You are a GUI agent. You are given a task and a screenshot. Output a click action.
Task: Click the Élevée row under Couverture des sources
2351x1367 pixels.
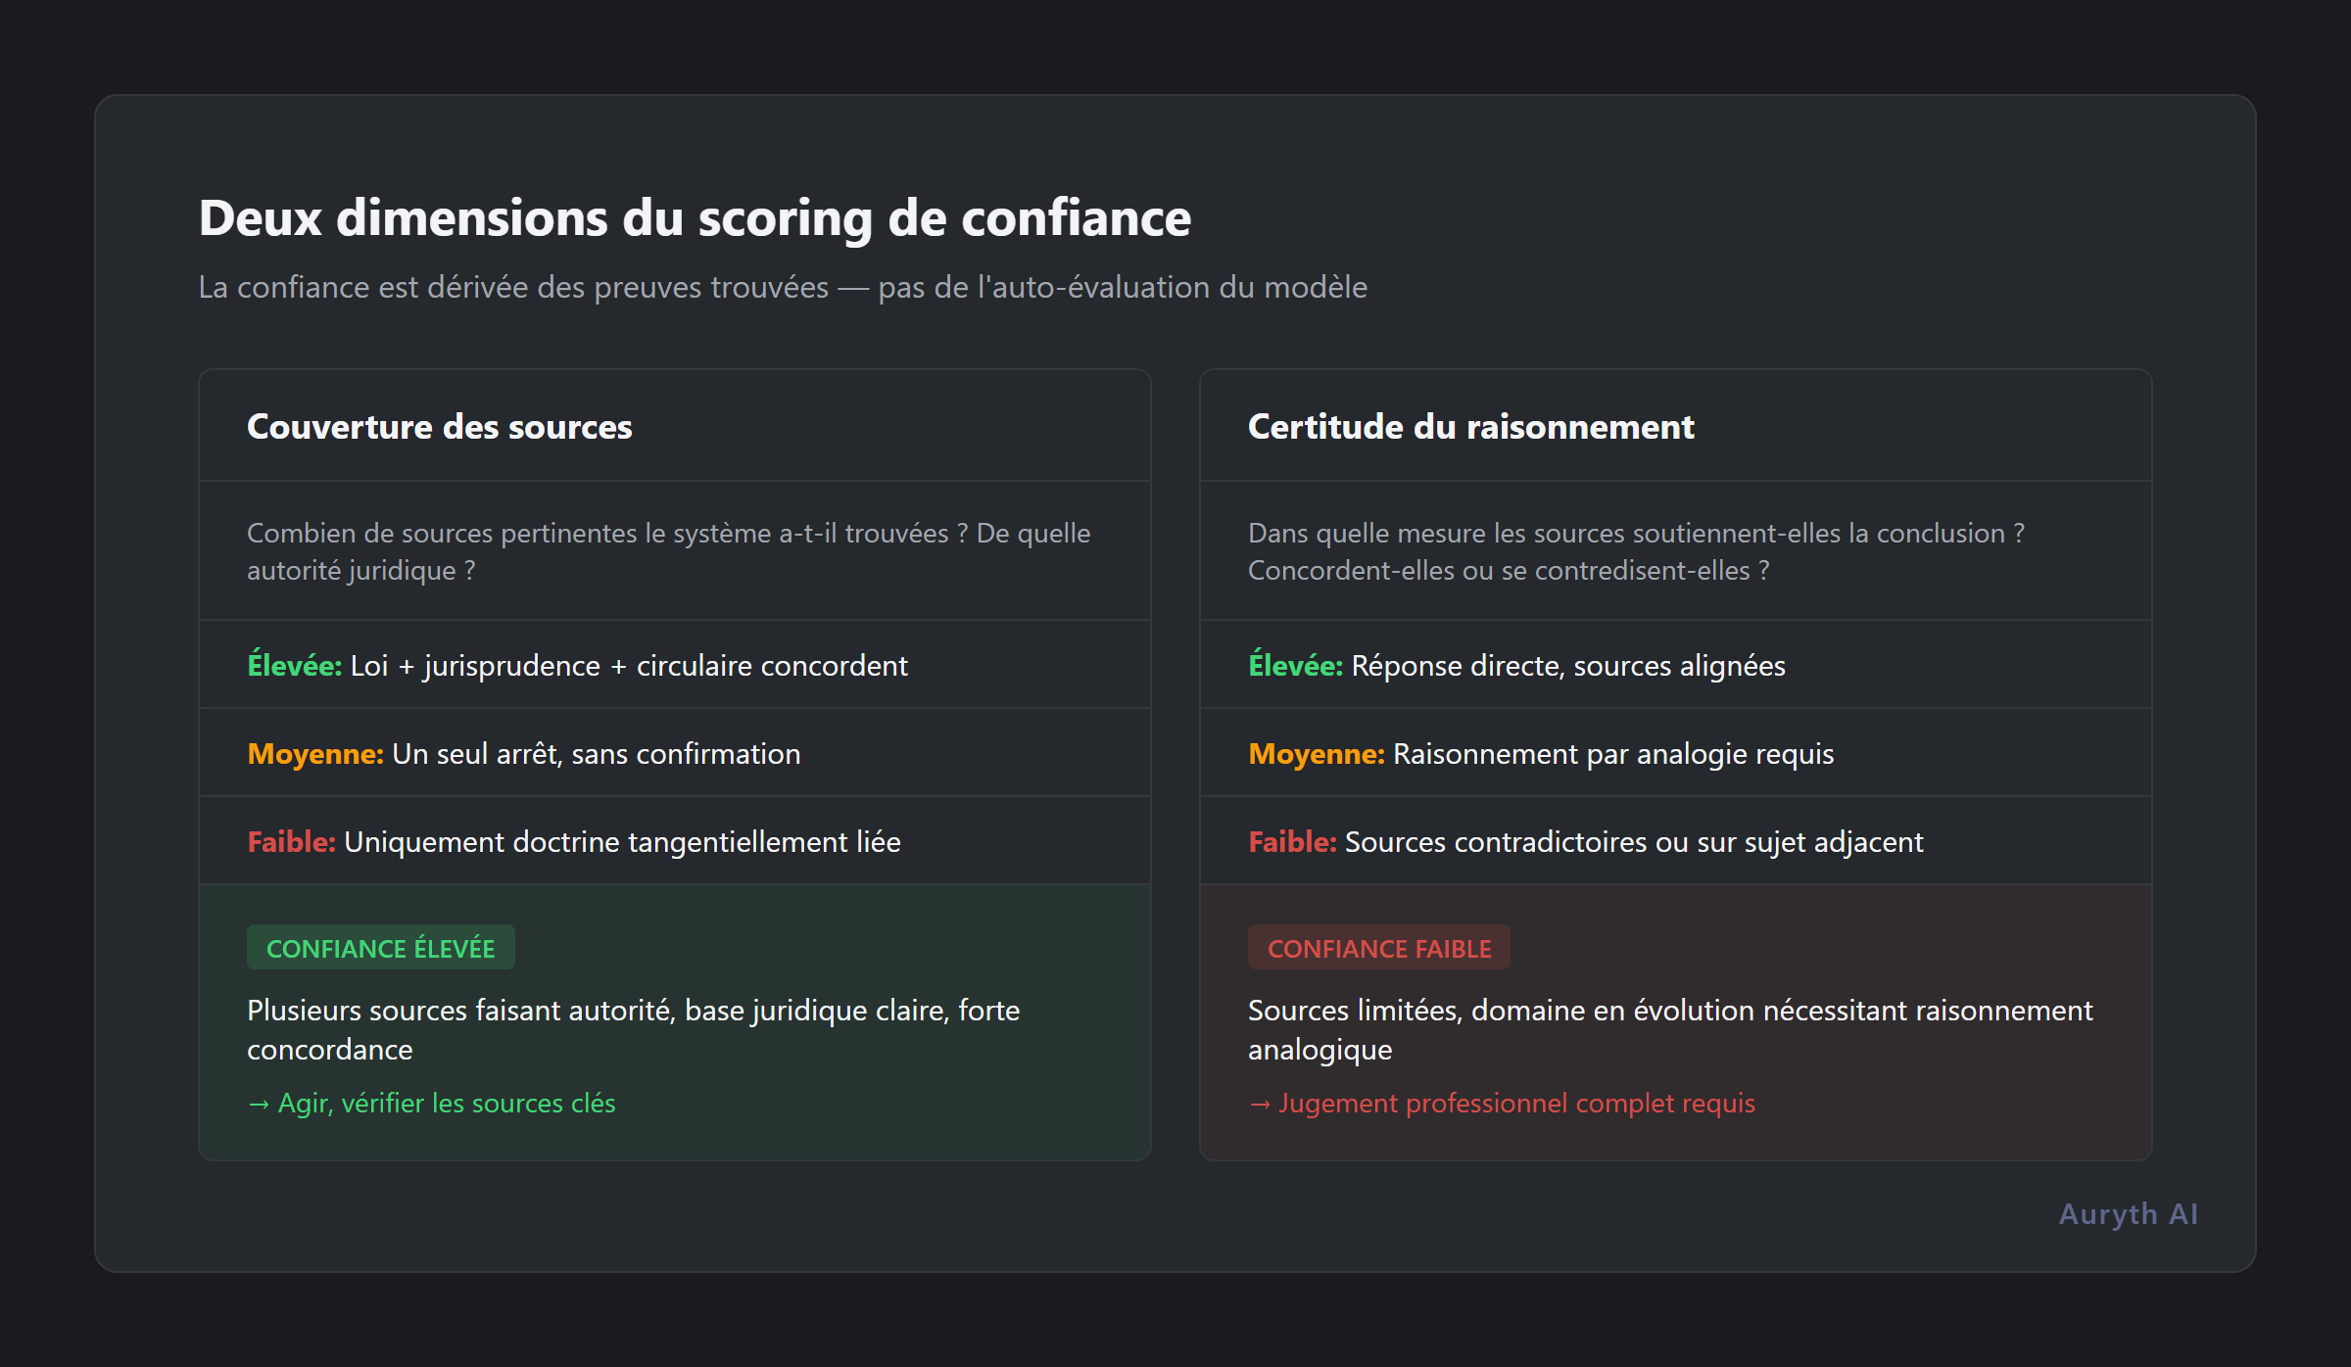pos(577,664)
